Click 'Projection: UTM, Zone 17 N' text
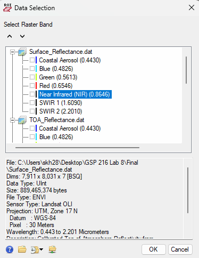 point(42,211)
